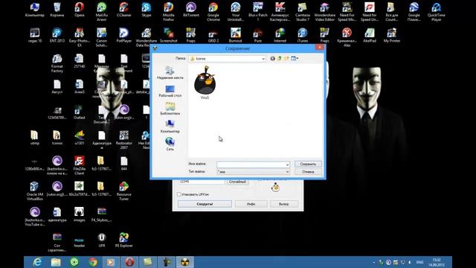Open Opera from the taskbar
Screen dimensions: 476x268
[129, 262]
